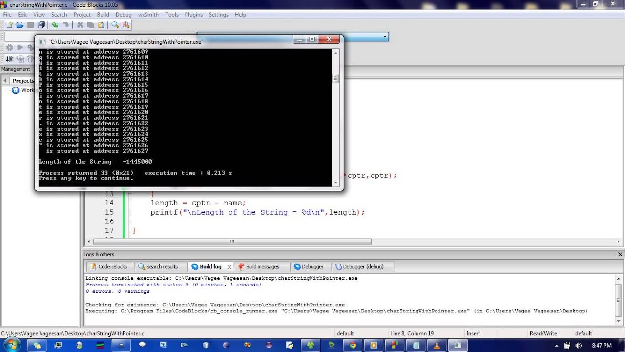Click the down-arrow document icon in lower toolbar
Viewport: 625px width, 352px height.
pyautogui.click(x=9, y=59)
